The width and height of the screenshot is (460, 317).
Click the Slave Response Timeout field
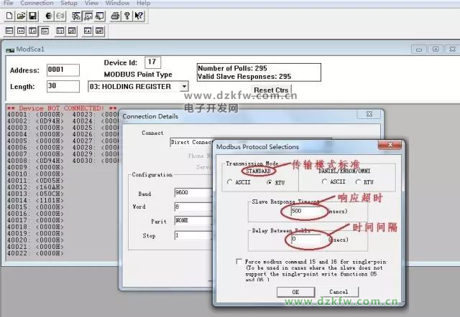(305, 212)
